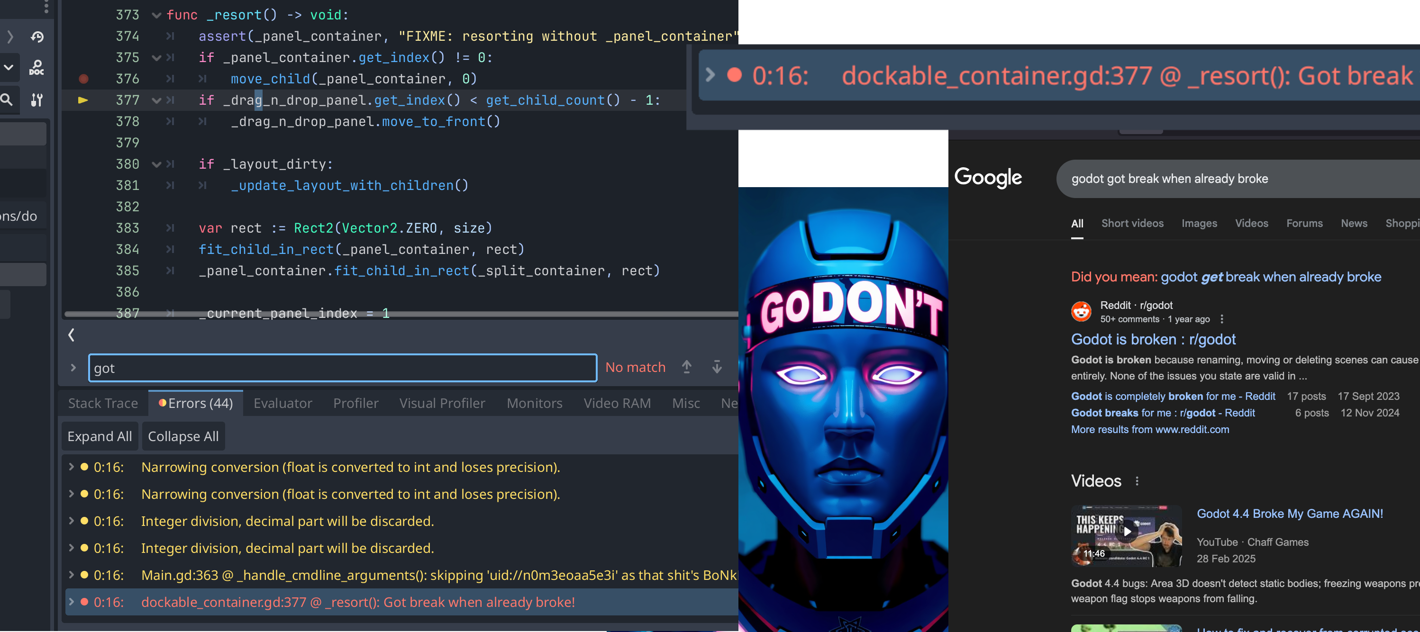Toggle the breakpoint on line 376
1420x632 pixels.
tap(83, 79)
